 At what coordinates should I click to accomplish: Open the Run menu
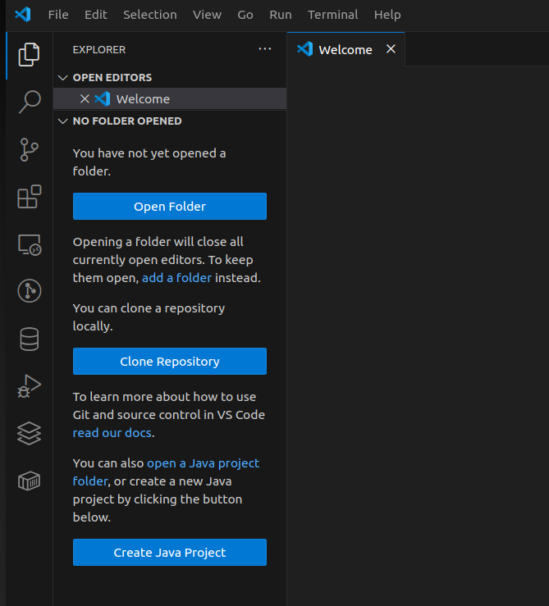click(280, 15)
